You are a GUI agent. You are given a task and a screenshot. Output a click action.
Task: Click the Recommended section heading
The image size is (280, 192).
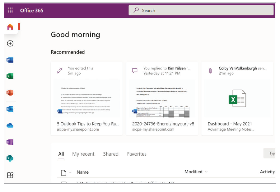68,52
